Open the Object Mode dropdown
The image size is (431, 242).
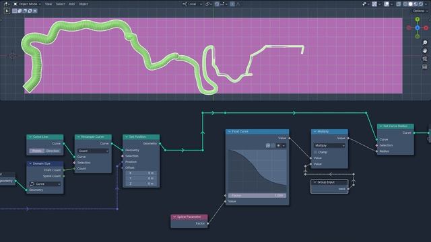point(28,4)
